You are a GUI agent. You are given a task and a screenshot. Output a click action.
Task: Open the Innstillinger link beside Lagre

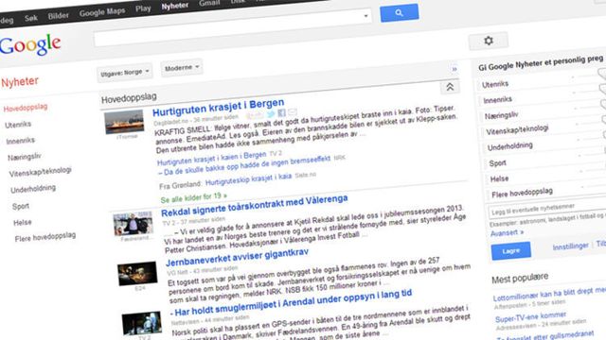(x=570, y=246)
